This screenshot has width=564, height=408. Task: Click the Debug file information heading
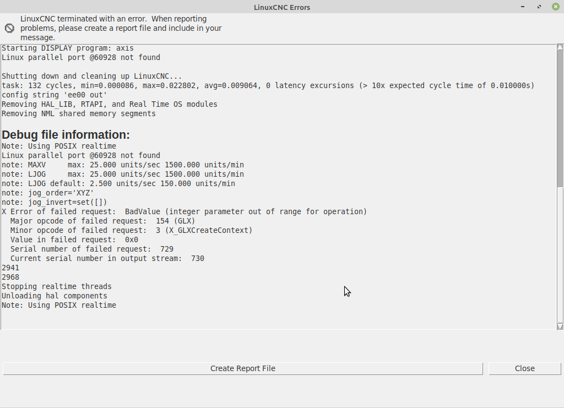(x=66, y=134)
